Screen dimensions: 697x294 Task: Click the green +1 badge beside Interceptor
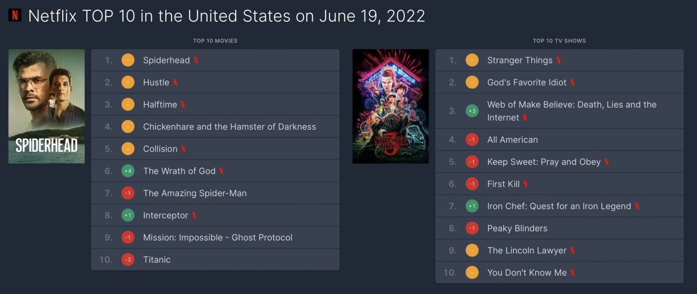[x=128, y=215]
